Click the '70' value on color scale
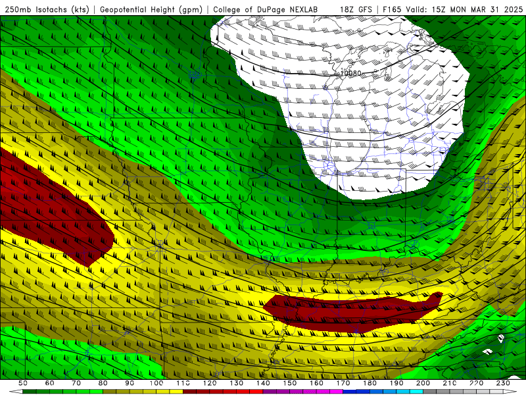 click(x=76, y=383)
